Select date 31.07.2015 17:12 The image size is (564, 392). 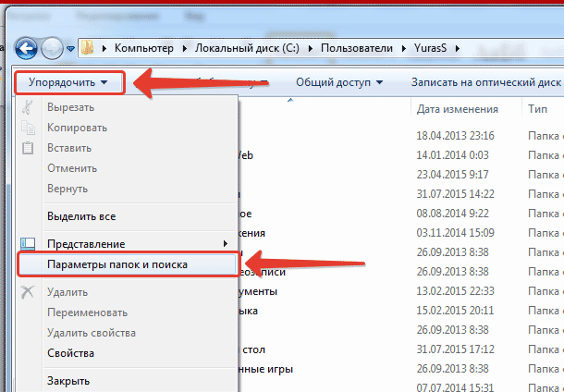pyautogui.click(x=456, y=349)
